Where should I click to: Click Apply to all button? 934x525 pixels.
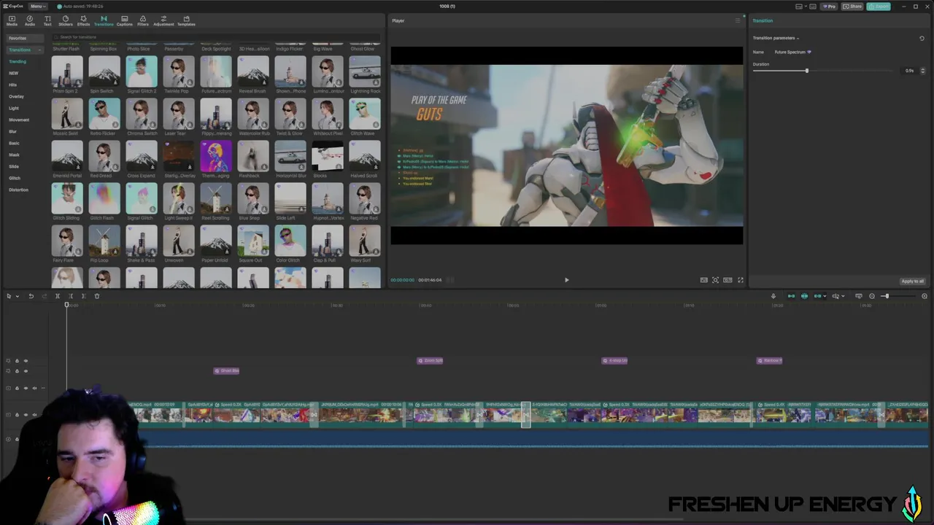coord(912,281)
